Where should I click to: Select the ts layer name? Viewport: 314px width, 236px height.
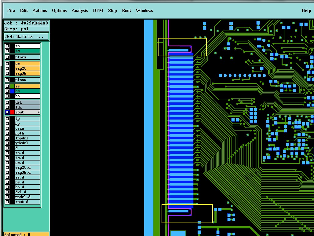[x=27, y=51]
